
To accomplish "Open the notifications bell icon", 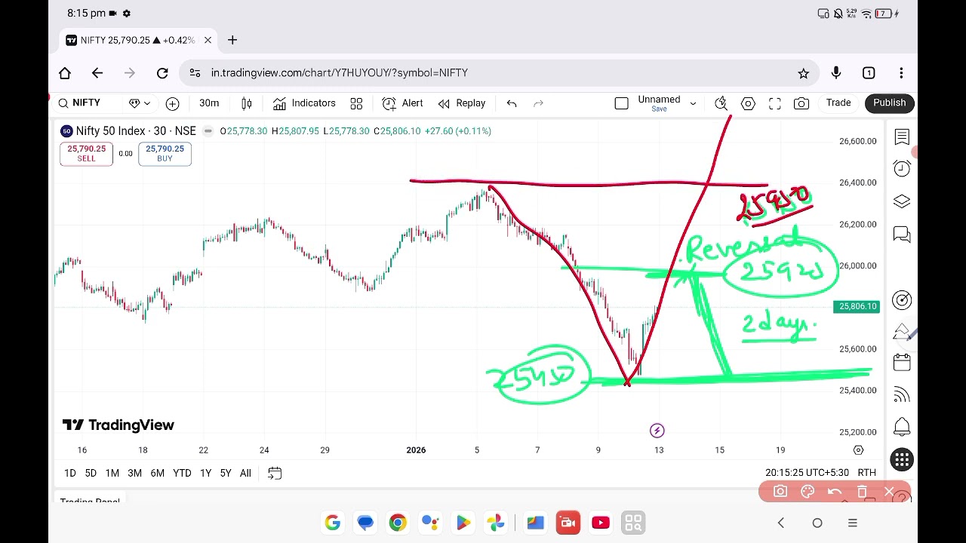I will pyautogui.click(x=902, y=428).
